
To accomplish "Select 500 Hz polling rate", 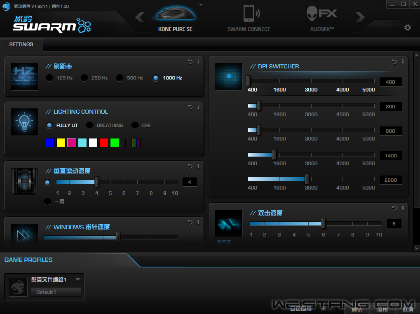I will point(120,78).
